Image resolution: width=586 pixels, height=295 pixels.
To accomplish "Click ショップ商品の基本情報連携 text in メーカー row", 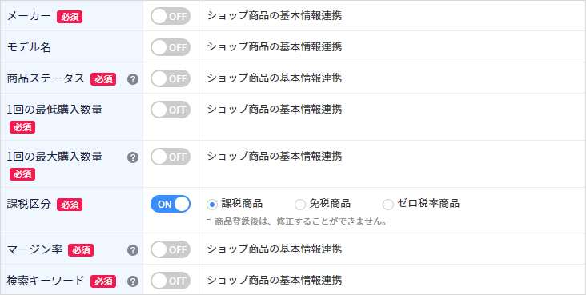I will pyautogui.click(x=275, y=16).
